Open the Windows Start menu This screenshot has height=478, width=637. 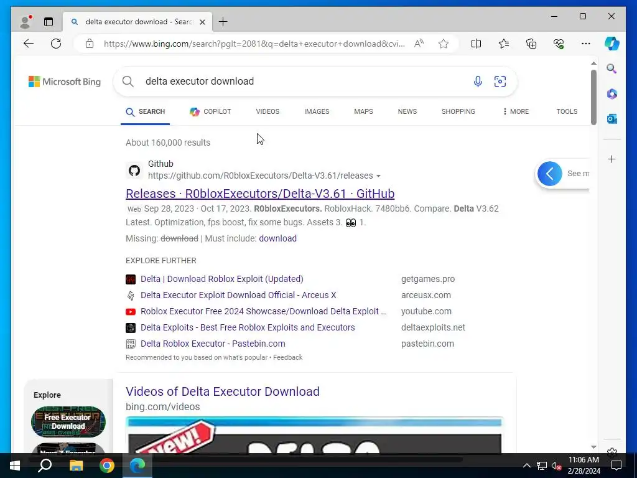(15, 466)
